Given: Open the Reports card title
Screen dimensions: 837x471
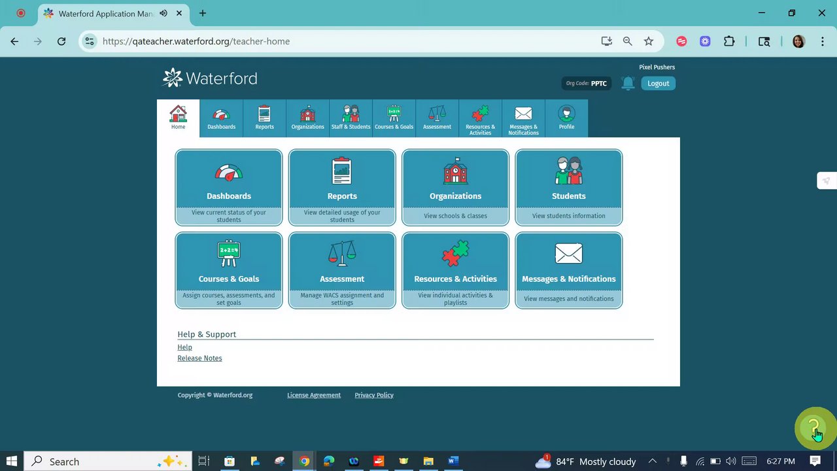Looking at the screenshot, I should pyautogui.click(x=342, y=196).
